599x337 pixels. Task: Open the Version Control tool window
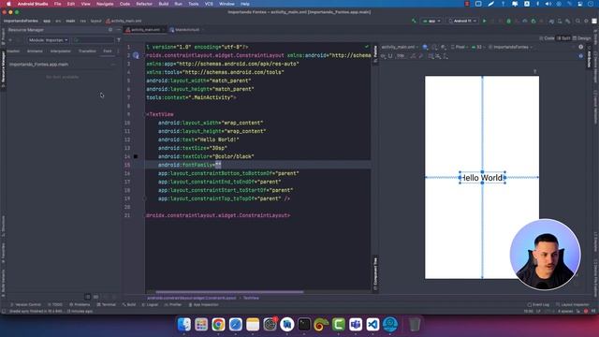click(x=25, y=305)
